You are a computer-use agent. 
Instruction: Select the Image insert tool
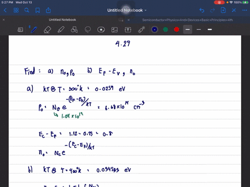click(x=115, y=30)
